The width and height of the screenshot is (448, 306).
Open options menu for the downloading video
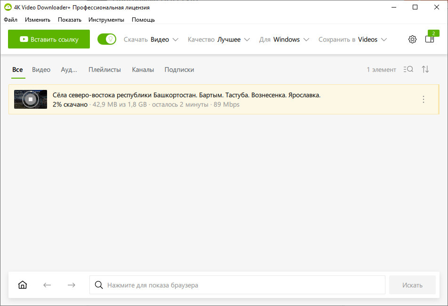click(423, 99)
